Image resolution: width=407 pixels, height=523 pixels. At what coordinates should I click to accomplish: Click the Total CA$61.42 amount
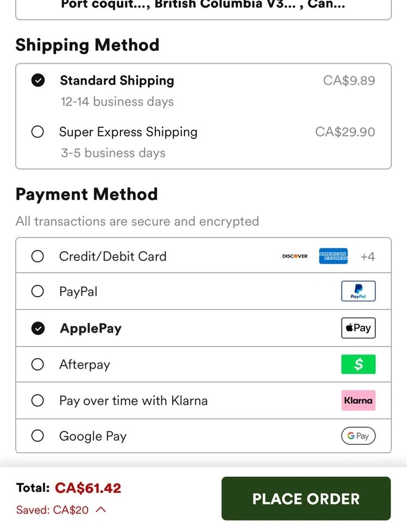pos(88,488)
